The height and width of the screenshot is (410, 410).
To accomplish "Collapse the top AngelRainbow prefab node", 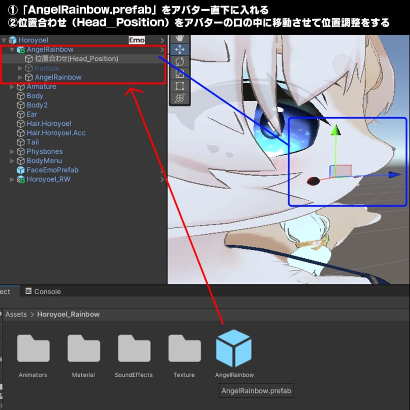I will pos(12,50).
